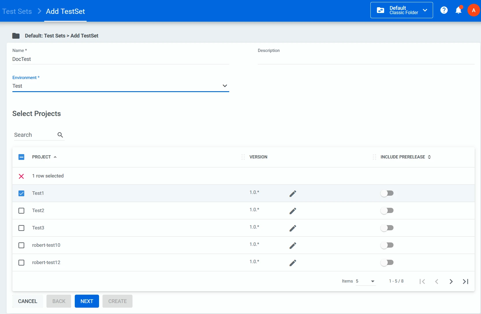
Task: Edit version for robert-test10 with pencil icon
Action: click(x=293, y=245)
